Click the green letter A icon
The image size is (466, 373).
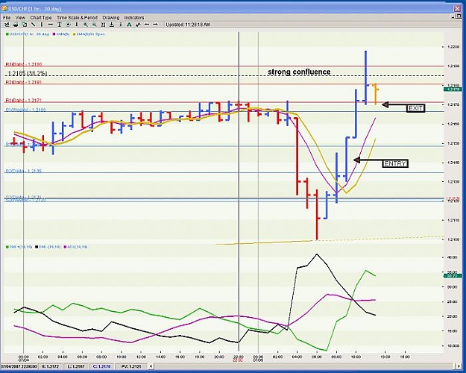point(129,25)
